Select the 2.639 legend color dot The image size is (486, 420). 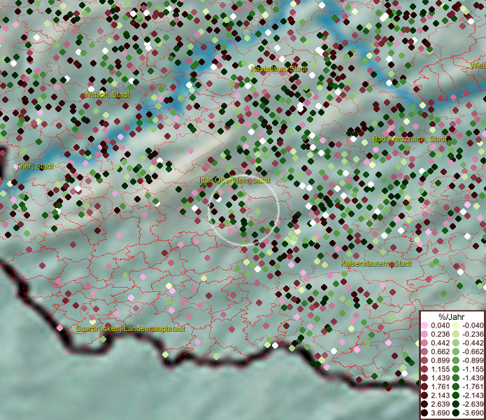pyautogui.click(x=424, y=404)
